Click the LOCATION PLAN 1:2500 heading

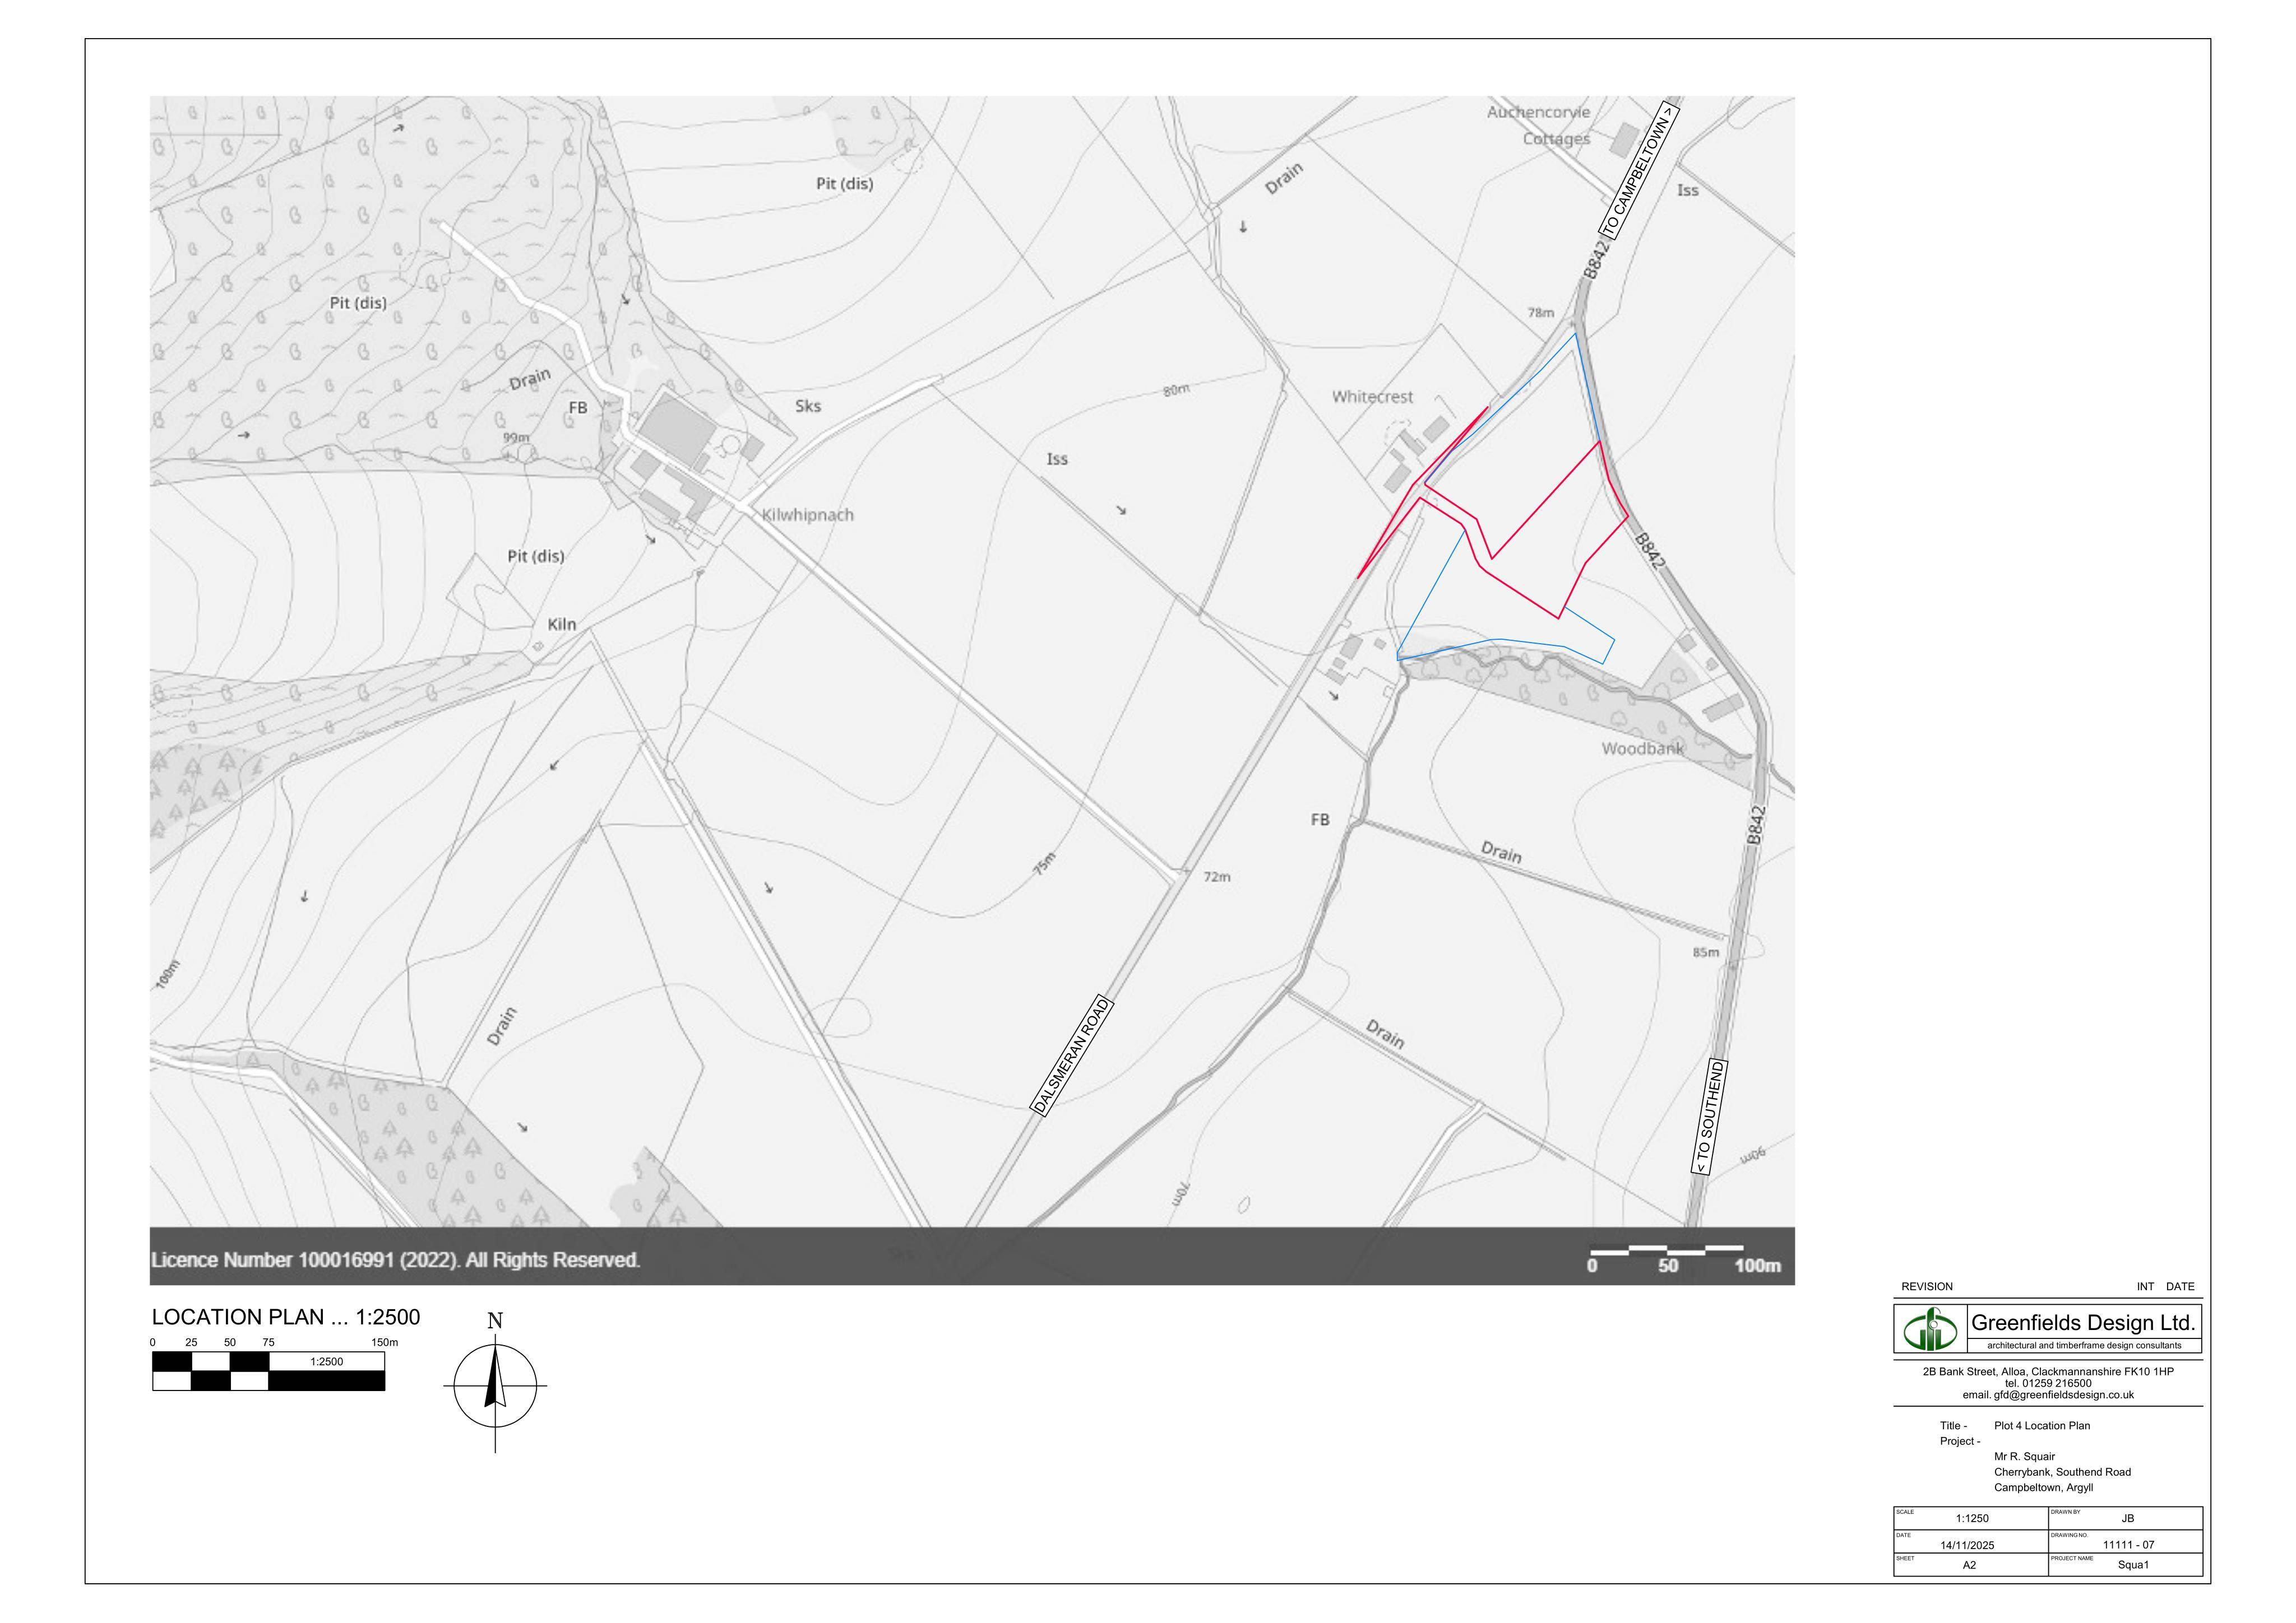pos(286,1317)
